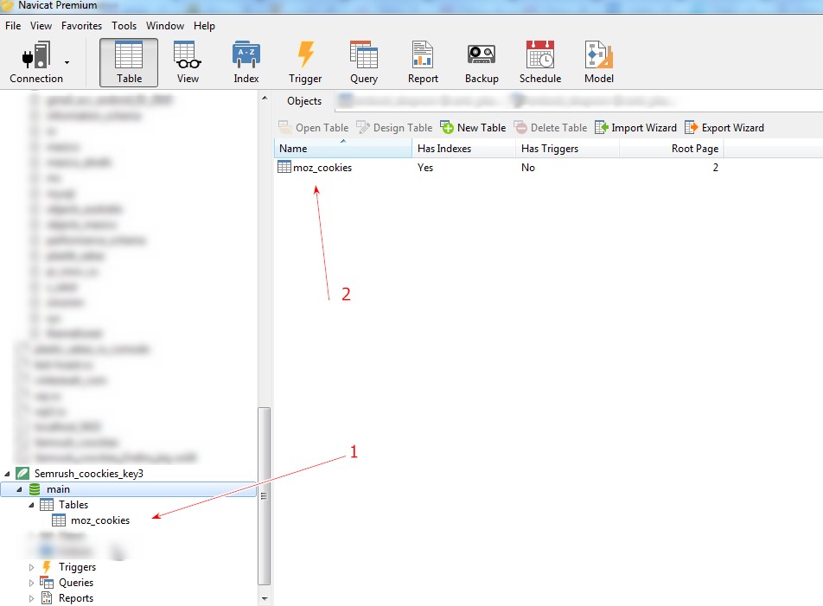Open the Window menu
Image resolution: width=823 pixels, height=606 pixels.
165,26
